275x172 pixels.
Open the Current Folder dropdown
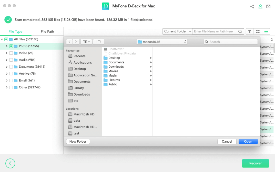pos(177,31)
